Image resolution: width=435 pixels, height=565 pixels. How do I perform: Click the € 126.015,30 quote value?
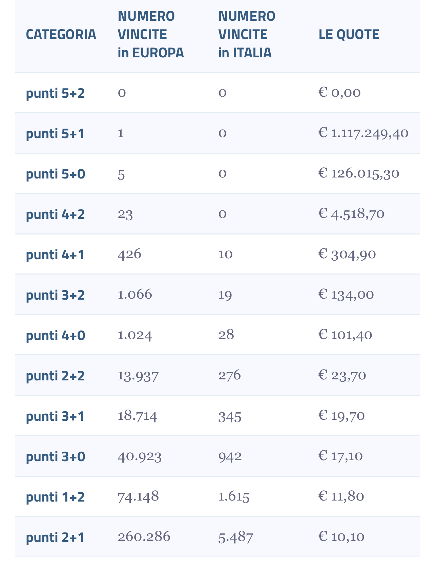coord(359,173)
